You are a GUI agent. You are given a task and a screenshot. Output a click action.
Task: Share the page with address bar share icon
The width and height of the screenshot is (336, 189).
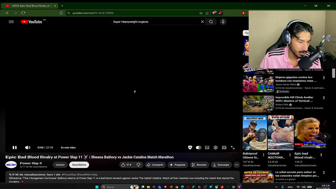click(207, 13)
